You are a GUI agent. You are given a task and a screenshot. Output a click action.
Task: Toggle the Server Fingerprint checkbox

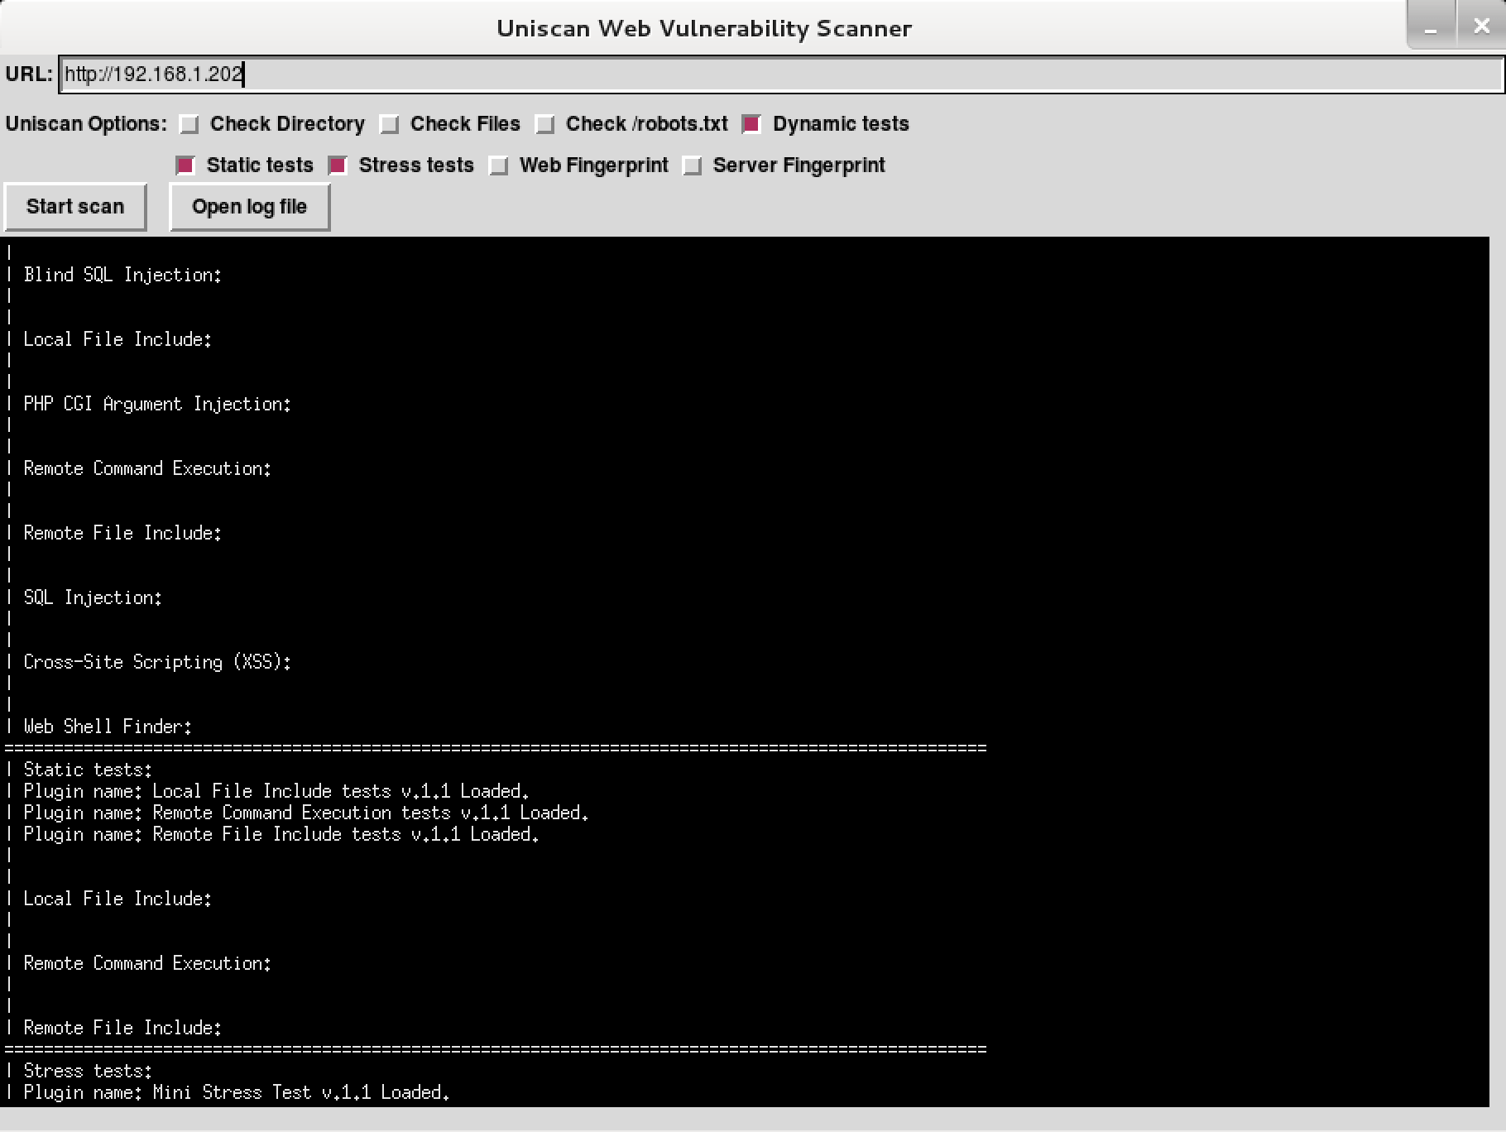693,165
